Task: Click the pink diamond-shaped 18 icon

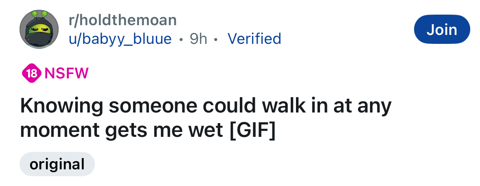Action: point(31,73)
